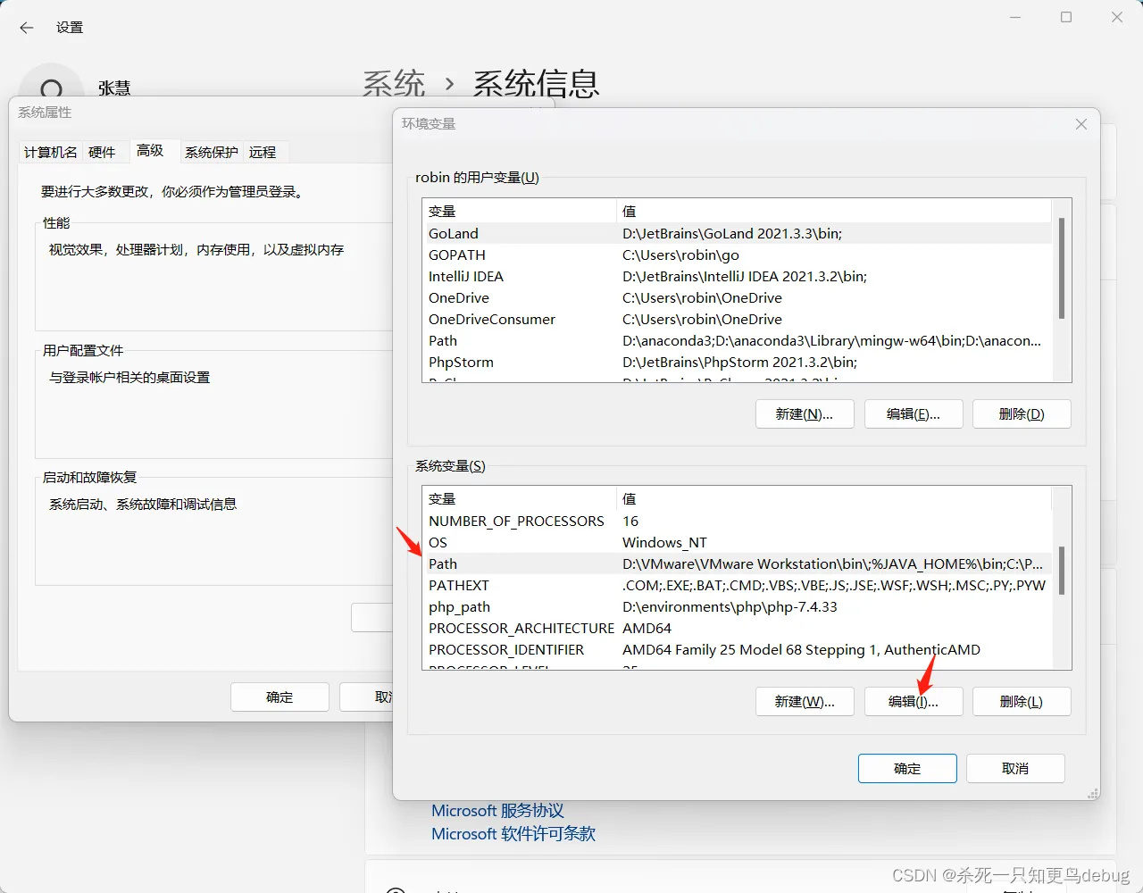The height and width of the screenshot is (893, 1143).
Task: Select IntelliJ IDEA user variable row
Action: click(x=738, y=276)
